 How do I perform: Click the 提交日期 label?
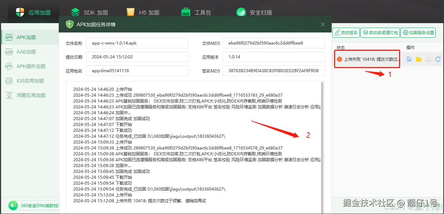(x=74, y=57)
